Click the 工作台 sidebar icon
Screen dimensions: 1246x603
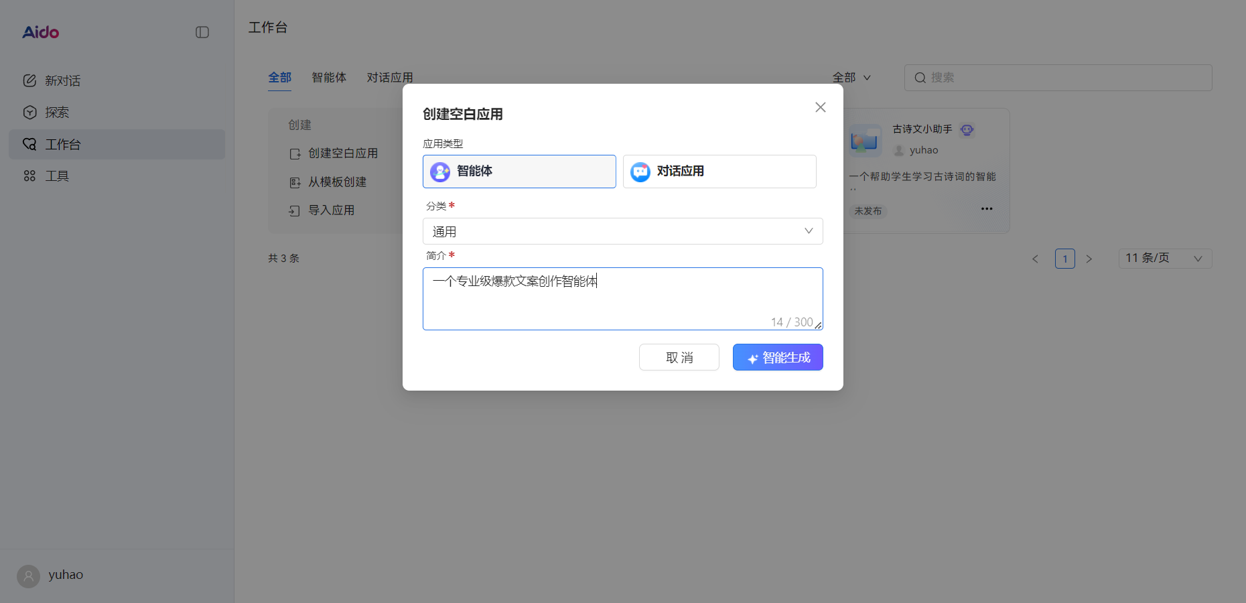tap(29, 144)
